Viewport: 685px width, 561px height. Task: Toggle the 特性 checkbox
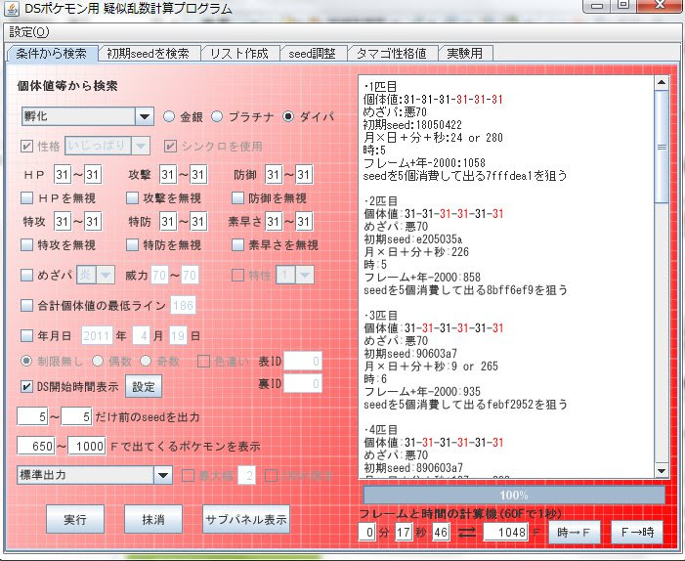pyautogui.click(x=237, y=276)
